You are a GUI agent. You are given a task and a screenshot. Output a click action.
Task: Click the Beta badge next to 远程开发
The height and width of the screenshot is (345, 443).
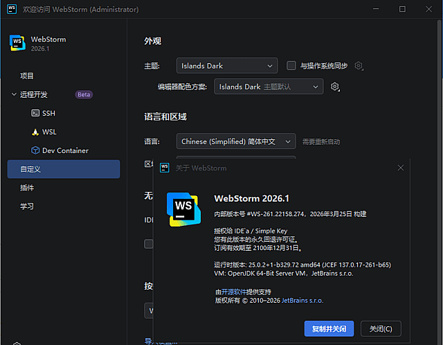[x=84, y=94]
